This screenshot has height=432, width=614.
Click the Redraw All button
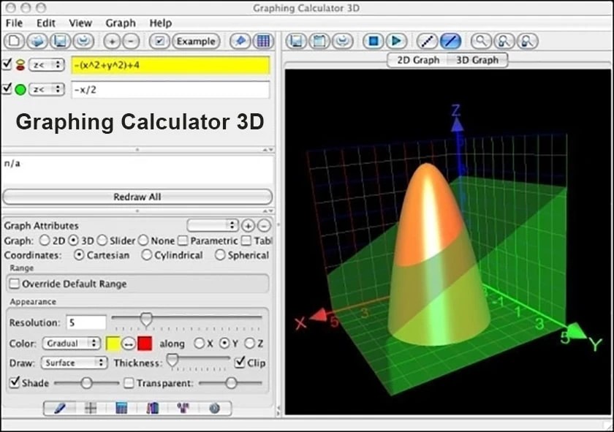coord(137,197)
